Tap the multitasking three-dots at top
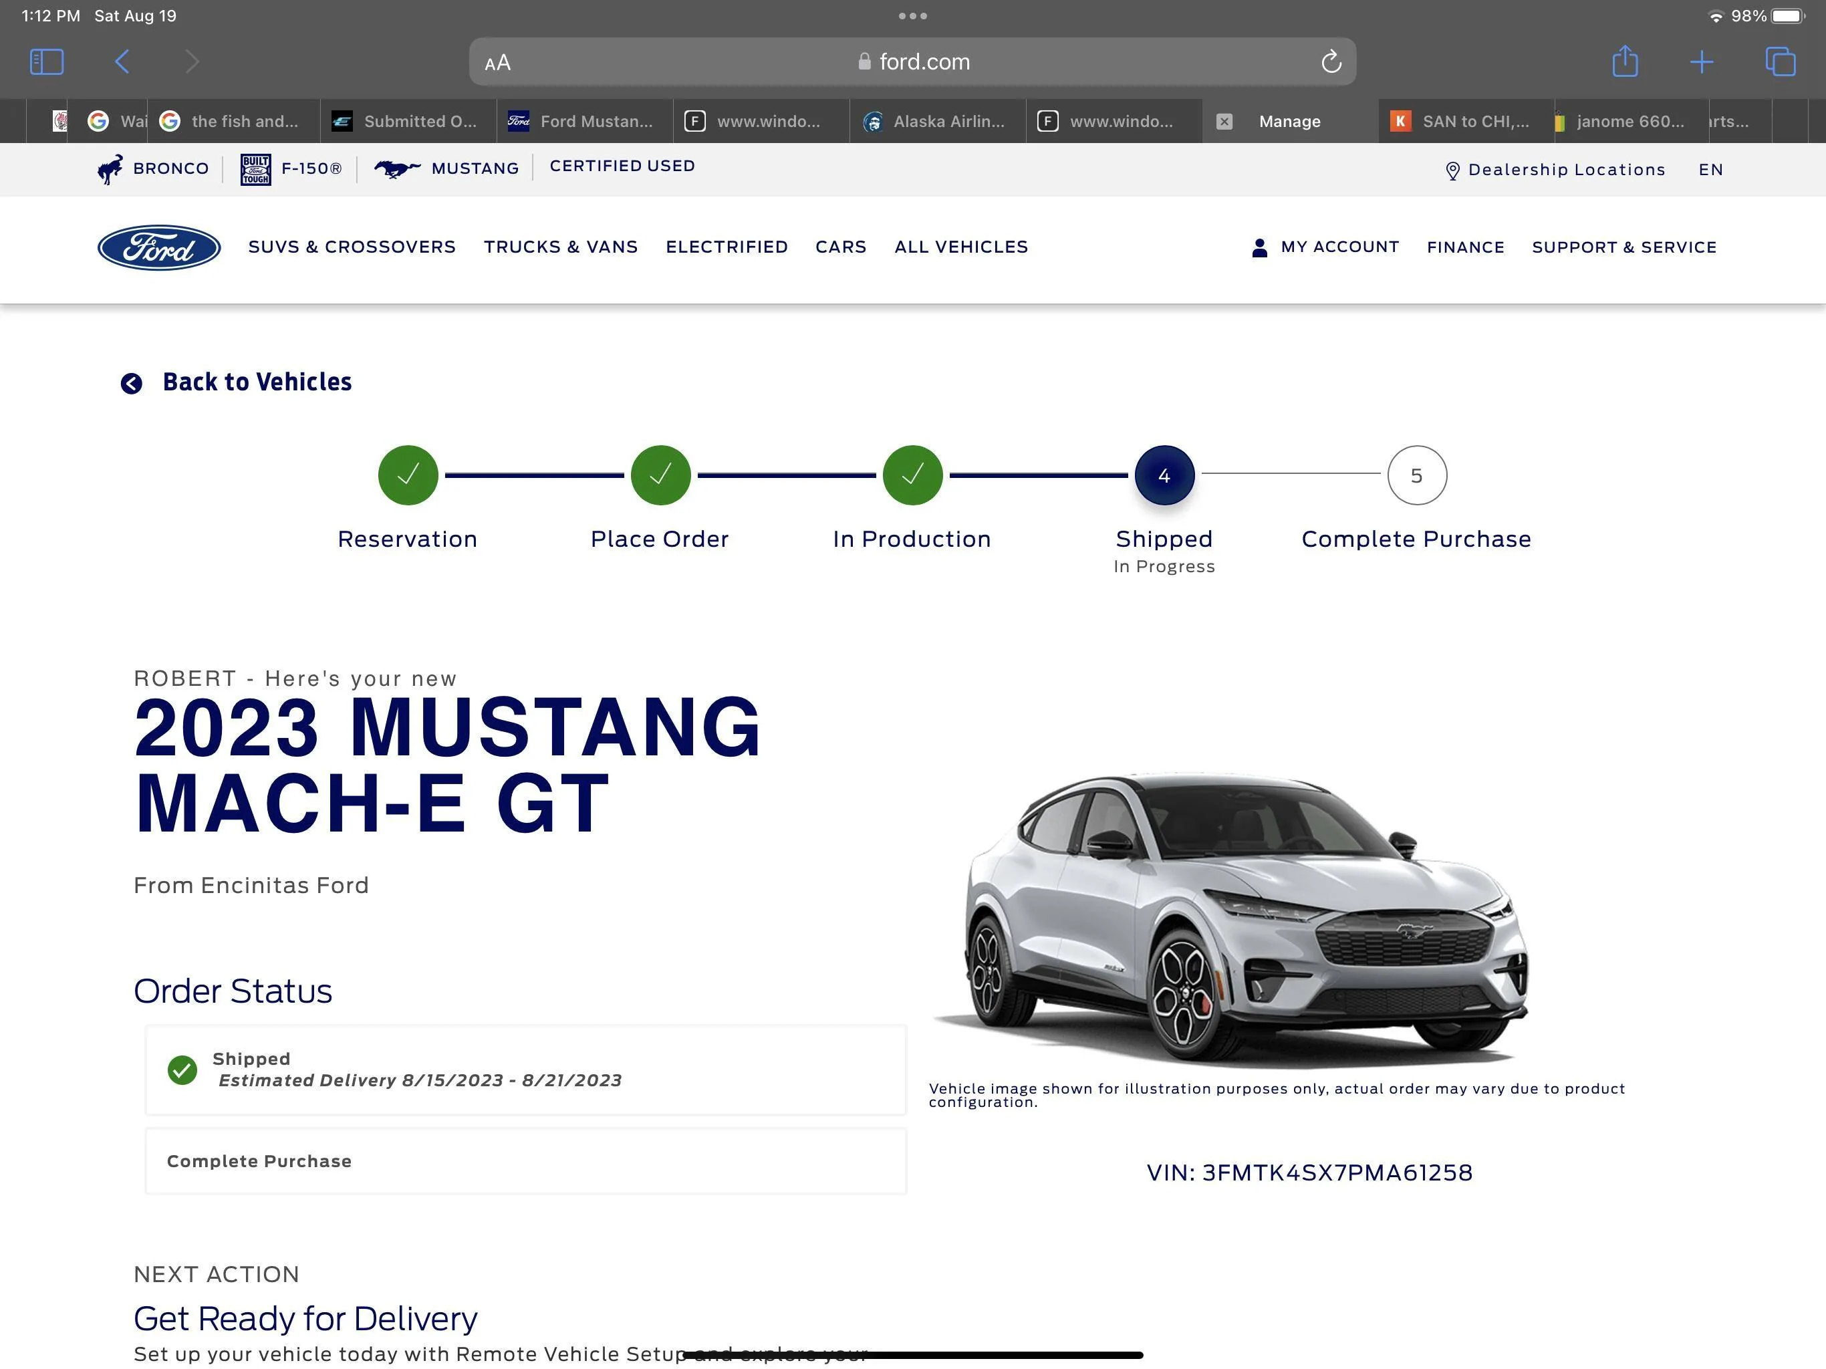The image size is (1826, 1369). click(912, 15)
